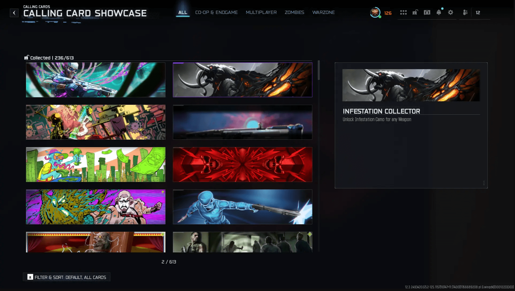Screen dimensions: 515x291
Task: Select the Infestation Collector mammoth card
Action: pos(242,80)
